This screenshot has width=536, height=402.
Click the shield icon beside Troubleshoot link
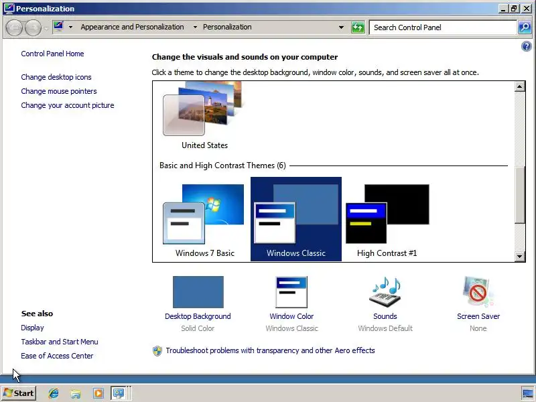(157, 350)
